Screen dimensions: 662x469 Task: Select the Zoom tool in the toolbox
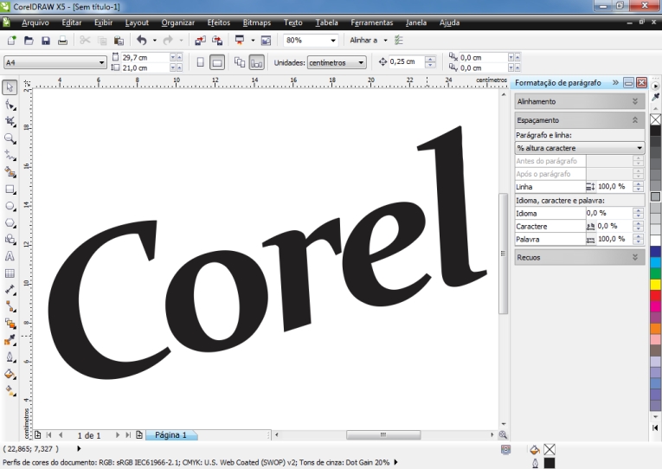pos(10,138)
